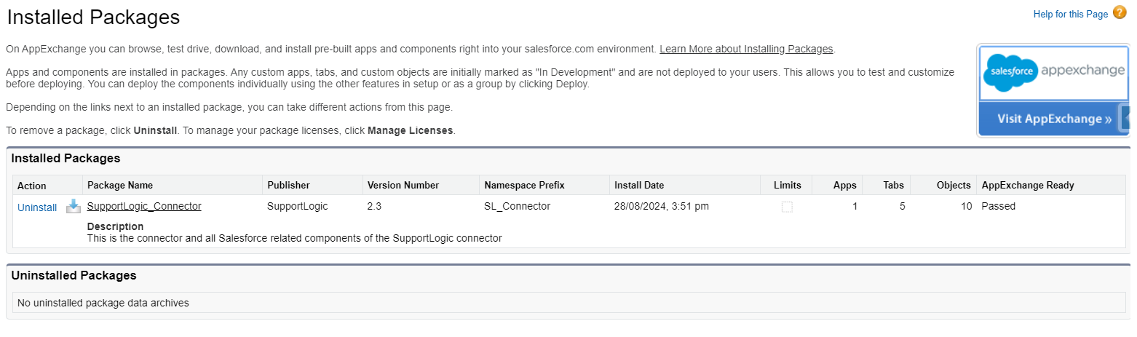This screenshot has height=337, width=1137.
Task: Click the bold Manage Licenses text
Action: click(x=411, y=130)
